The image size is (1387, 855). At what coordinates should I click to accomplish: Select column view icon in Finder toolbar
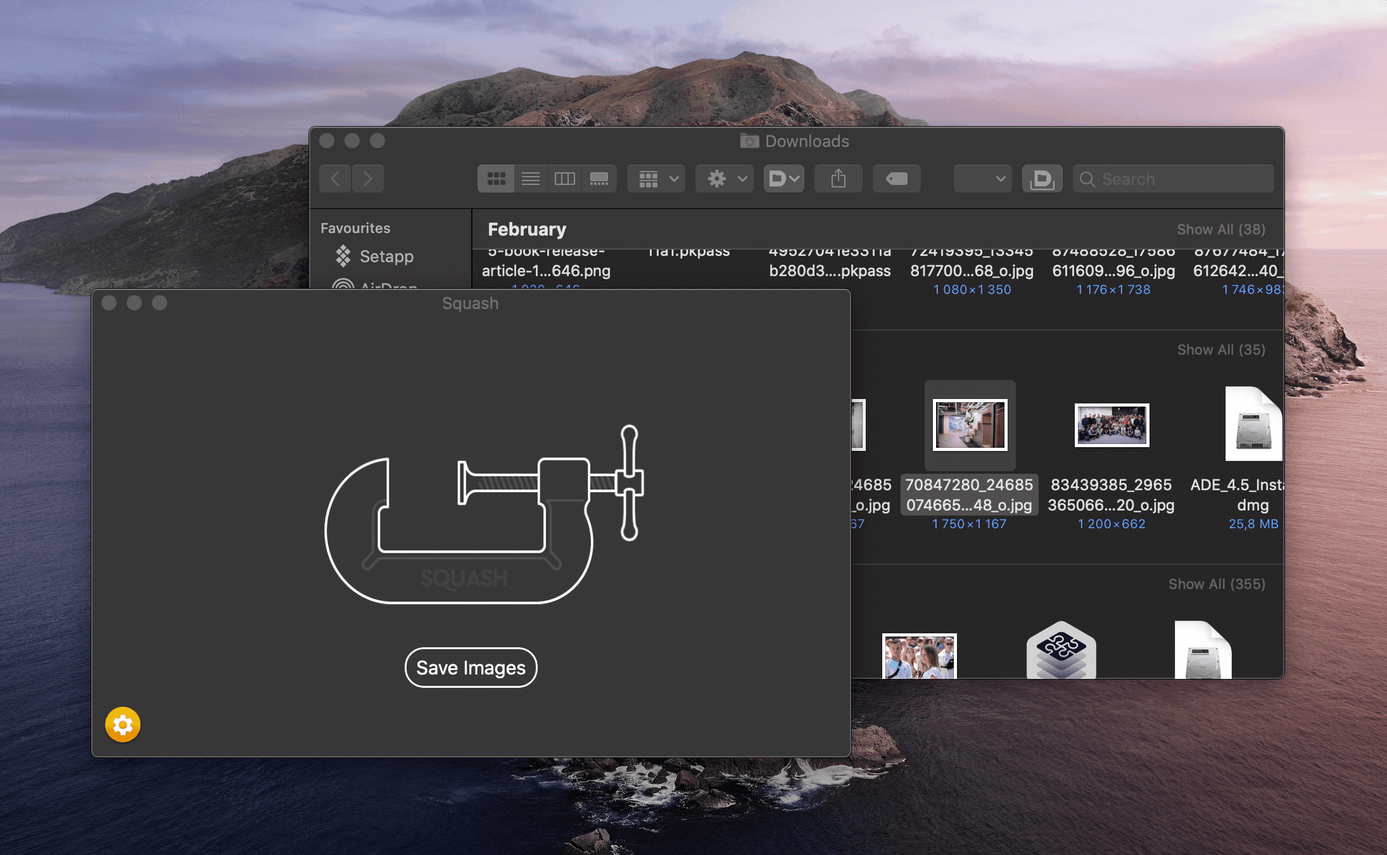coord(563,179)
